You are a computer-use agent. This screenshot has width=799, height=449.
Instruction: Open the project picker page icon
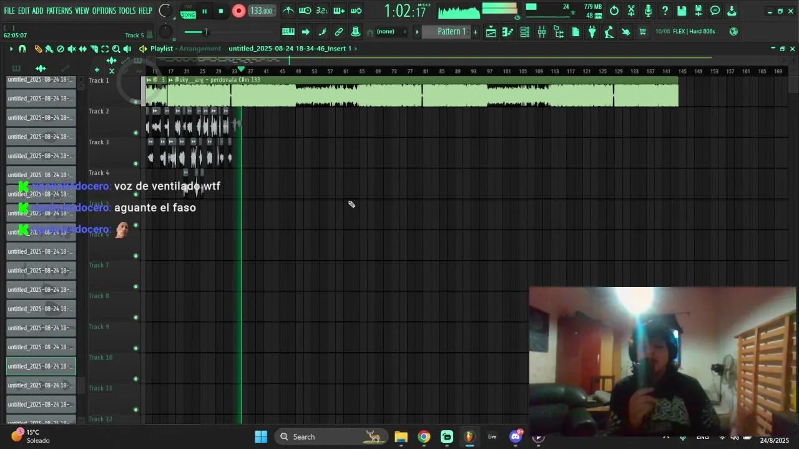576,32
